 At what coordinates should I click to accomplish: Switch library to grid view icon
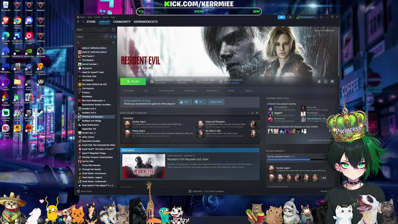point(113,30)
